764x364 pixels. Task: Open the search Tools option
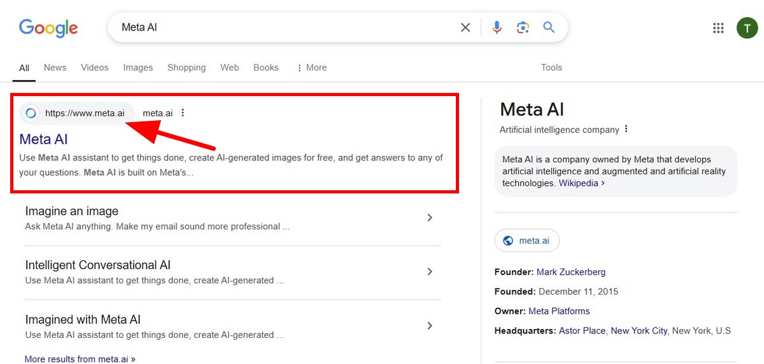coord(551,67)
